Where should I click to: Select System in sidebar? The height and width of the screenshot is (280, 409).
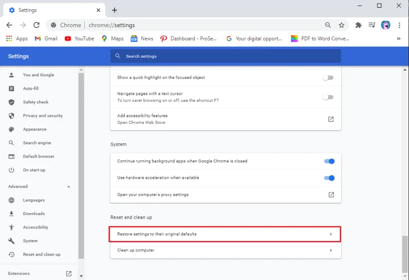coord(30,241)
